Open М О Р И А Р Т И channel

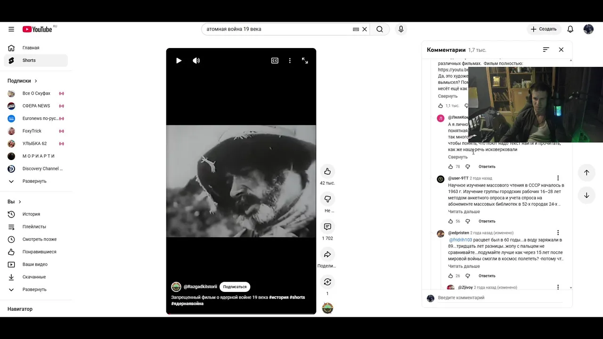[x=36, y=156]
